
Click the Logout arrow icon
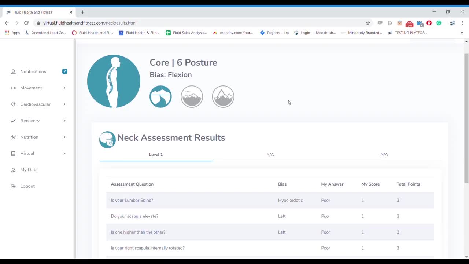coord(13,186)
